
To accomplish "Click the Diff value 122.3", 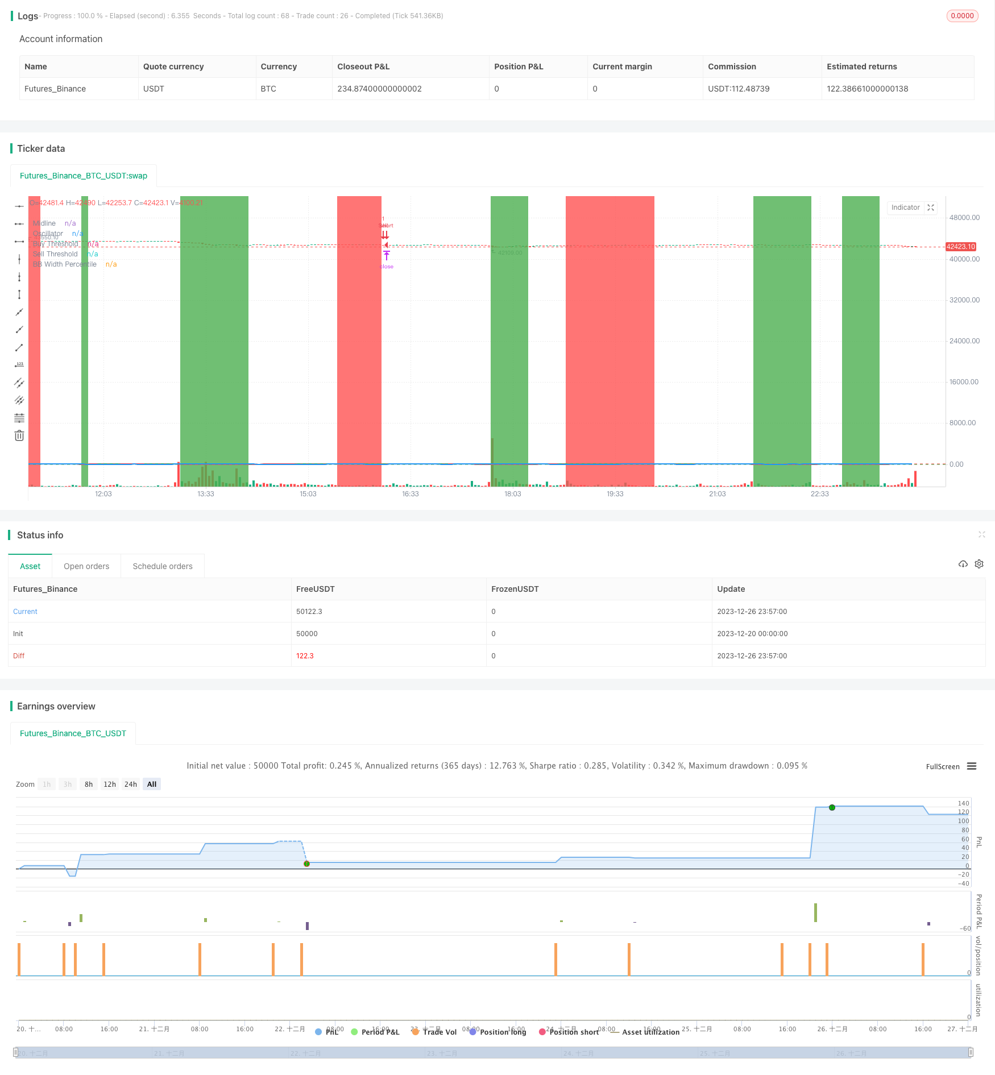I will tap(305, 656).
